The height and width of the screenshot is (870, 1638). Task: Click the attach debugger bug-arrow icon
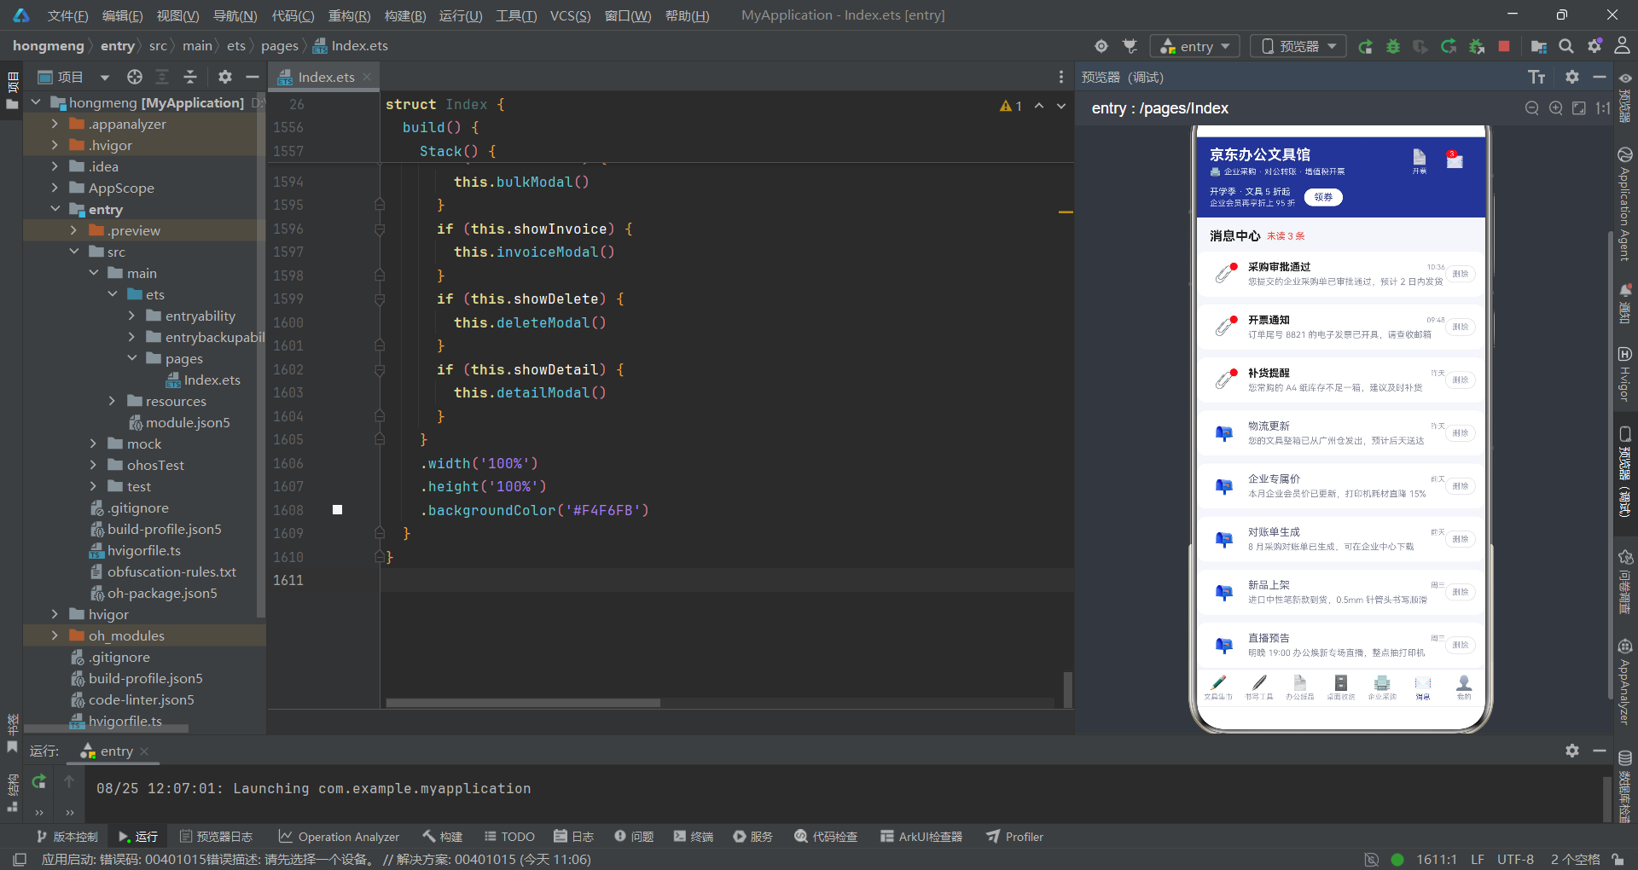1477,46
